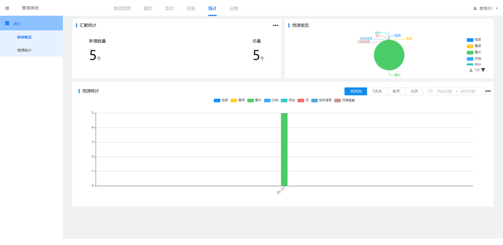Click the 结束日期 date field
The width and height of the screenshot is (503, 245).
(468, 91)
